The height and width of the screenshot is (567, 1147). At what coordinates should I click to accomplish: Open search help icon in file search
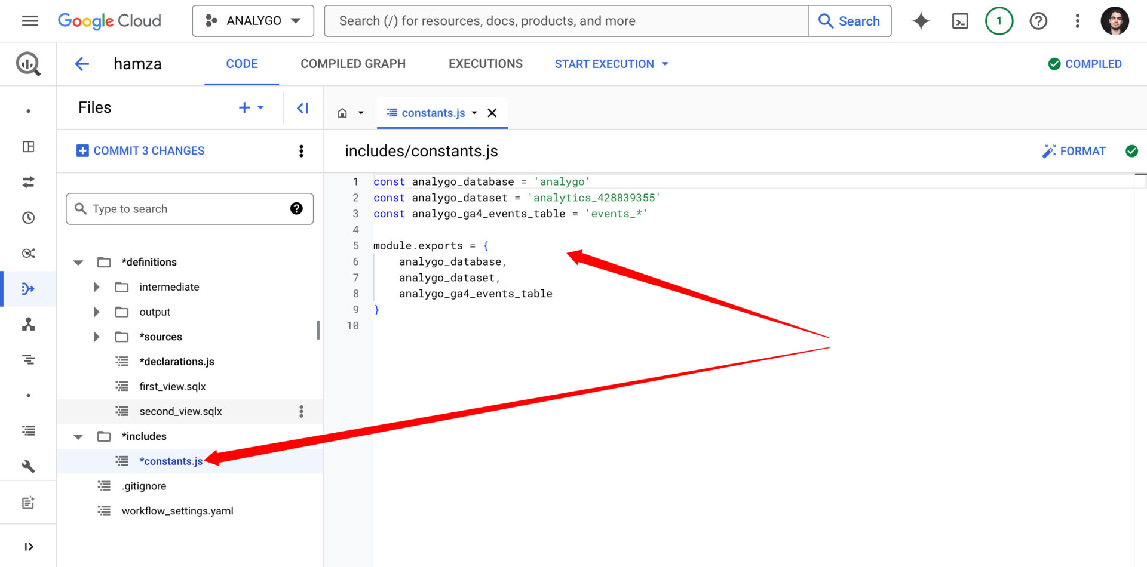click(x=296, y=208)
